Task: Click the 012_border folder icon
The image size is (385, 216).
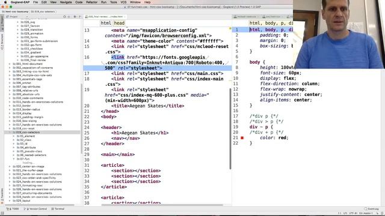Action: click(14, 106)
